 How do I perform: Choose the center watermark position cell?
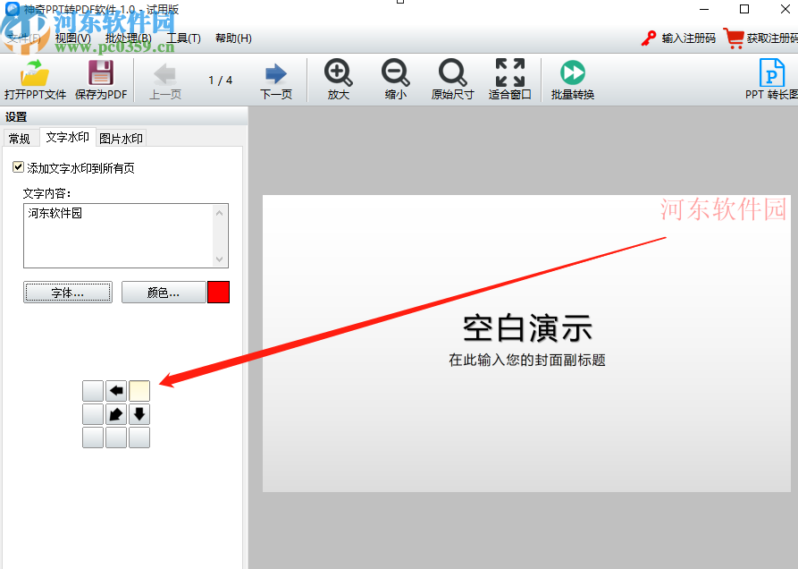116,414
